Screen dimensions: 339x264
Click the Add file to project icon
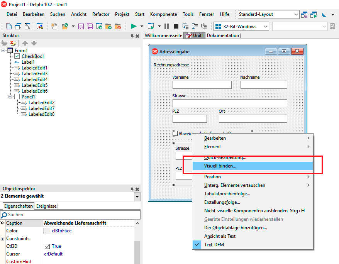coord(108,26)
